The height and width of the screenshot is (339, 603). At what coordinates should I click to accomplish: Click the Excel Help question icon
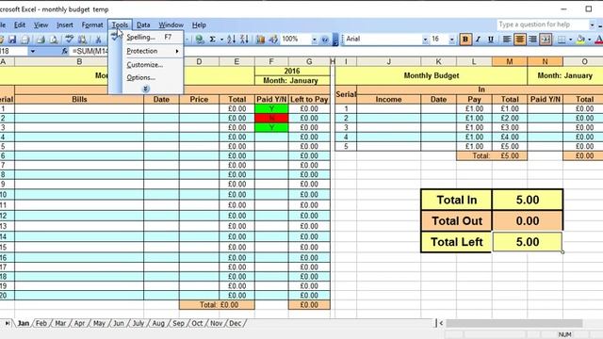[325, 40]
